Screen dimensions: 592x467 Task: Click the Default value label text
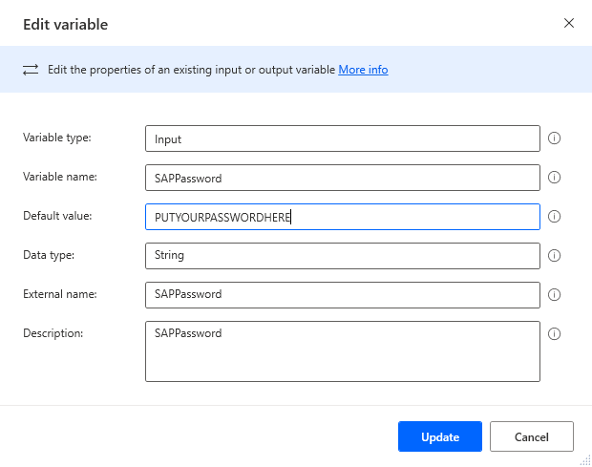(x=57, y=216)
